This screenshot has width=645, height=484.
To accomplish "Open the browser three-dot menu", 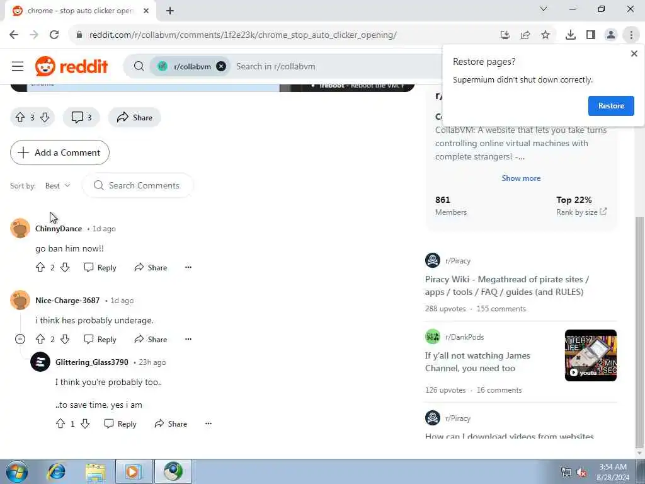I will pyautogui.click(x=631, y=35).
